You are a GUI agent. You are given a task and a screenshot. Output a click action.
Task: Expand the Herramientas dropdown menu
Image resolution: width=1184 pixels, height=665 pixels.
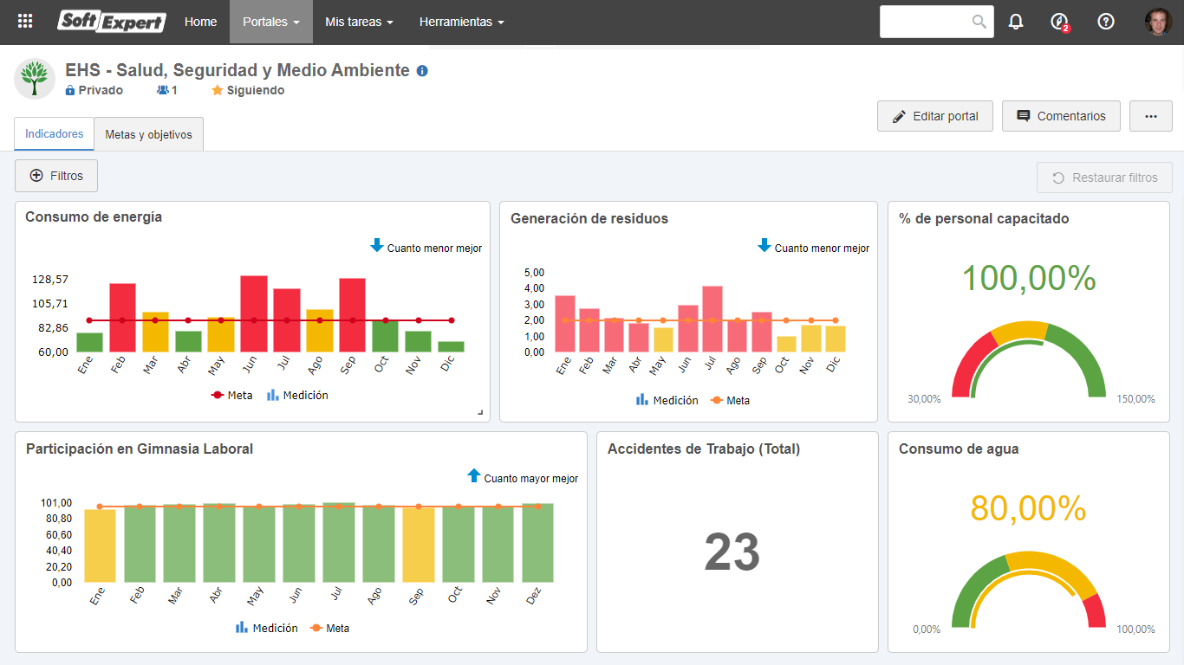(x=461, y=22)
